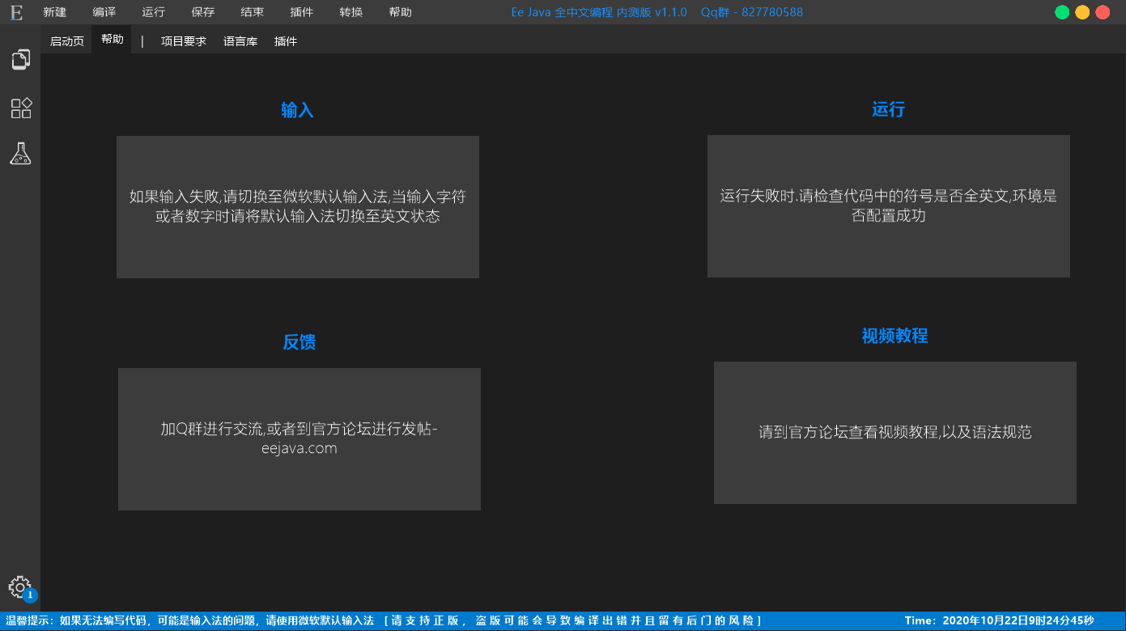Viewport: 1126px width, 631px height.
Task: Click the 反馈 heading
Action: (299, 342)
